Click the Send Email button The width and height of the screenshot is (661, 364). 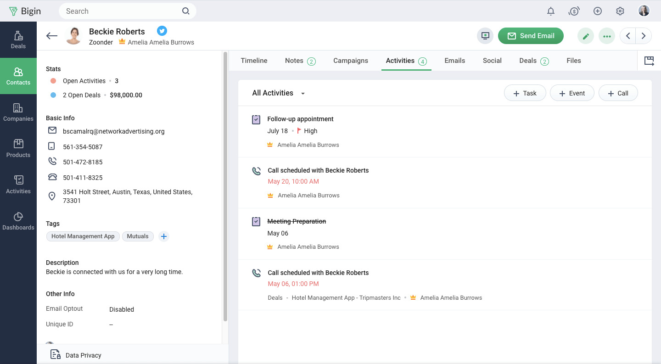pyautogui.click(x=531, y=36)
